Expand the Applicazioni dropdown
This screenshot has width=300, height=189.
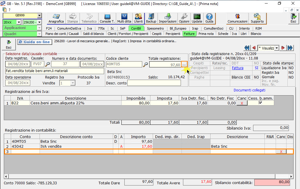tap(39, 28)
